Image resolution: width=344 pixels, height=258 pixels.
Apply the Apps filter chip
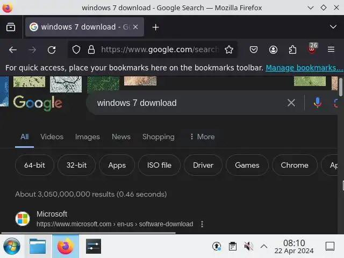point(117,165)
